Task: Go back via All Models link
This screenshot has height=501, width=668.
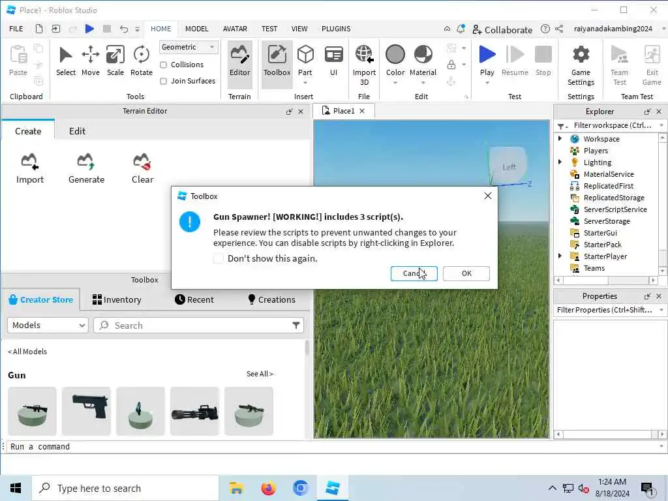Action: 27,352
